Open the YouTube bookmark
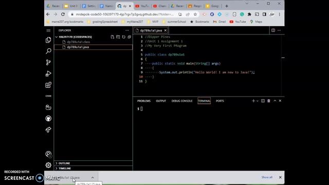This screenshot has width=329, height=185. (237, 22)
